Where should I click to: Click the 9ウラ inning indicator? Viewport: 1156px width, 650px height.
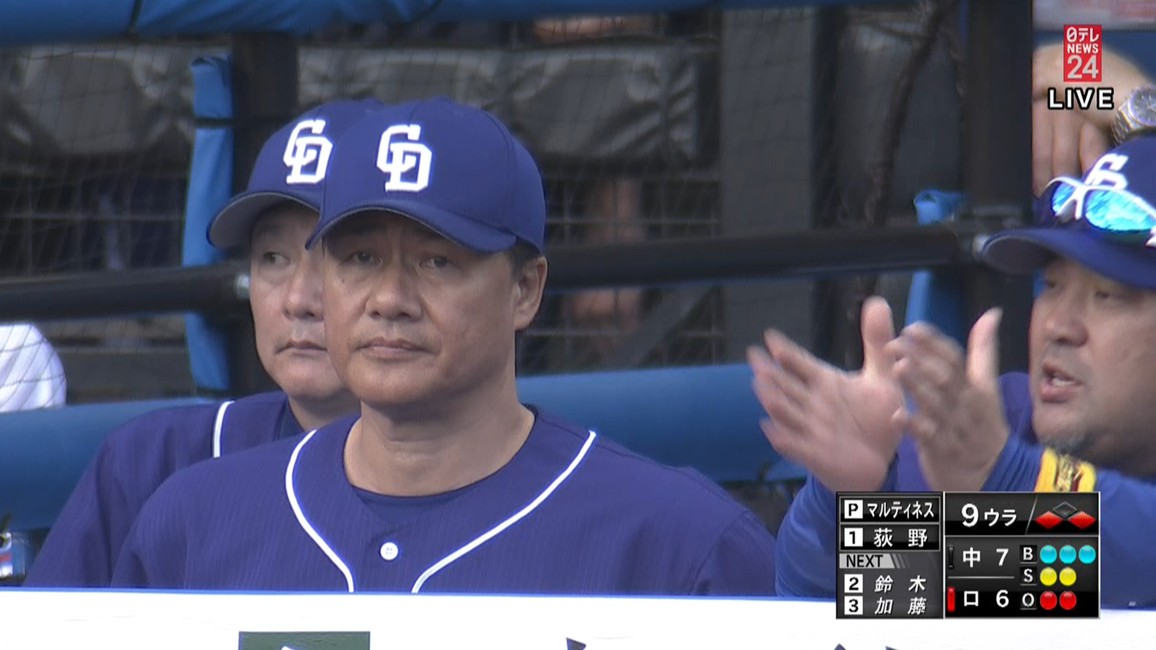pos(989,515)
